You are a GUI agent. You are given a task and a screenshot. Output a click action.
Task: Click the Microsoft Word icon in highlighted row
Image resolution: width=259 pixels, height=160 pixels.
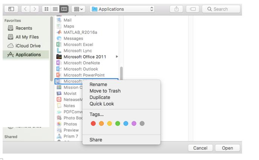pos(58,81)
